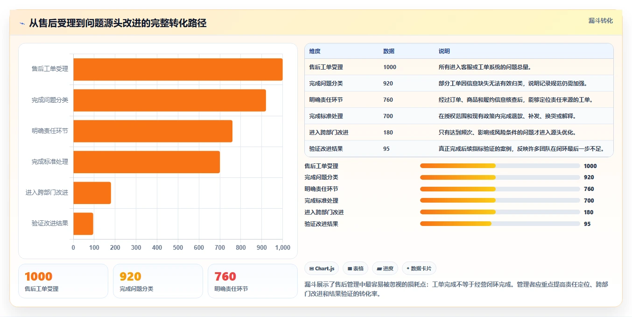Viewport: 632px width, 317px height.
Task: Click the 进度 tag chip
Action: (x=385, y=268)
